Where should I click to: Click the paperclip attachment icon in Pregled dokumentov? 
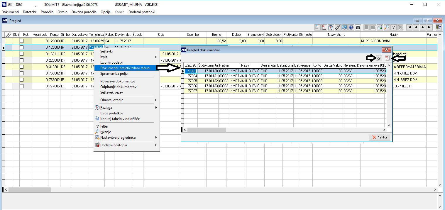(379, 58)
